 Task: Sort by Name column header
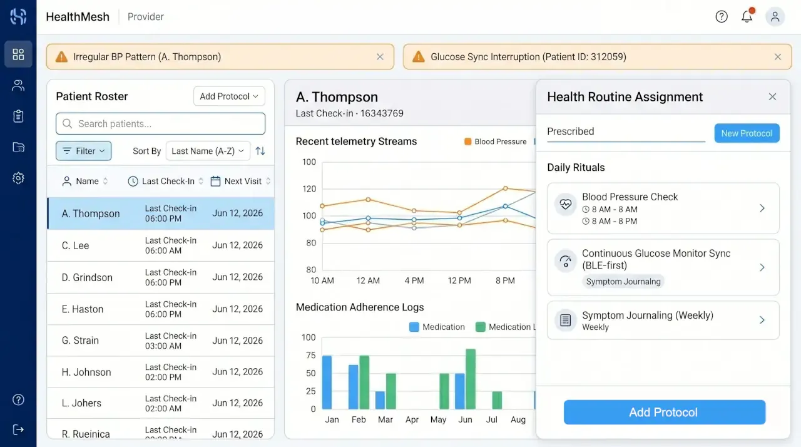pyautogui.click(x=84, y=181)
